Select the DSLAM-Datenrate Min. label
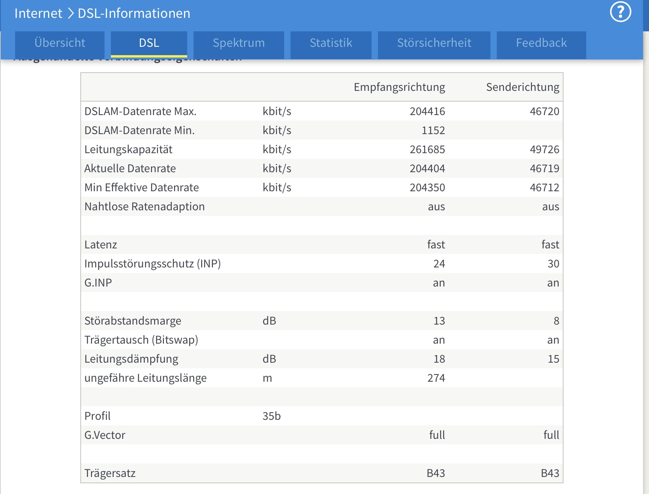Viewport: 649px width, 494px height. [139, 131]
